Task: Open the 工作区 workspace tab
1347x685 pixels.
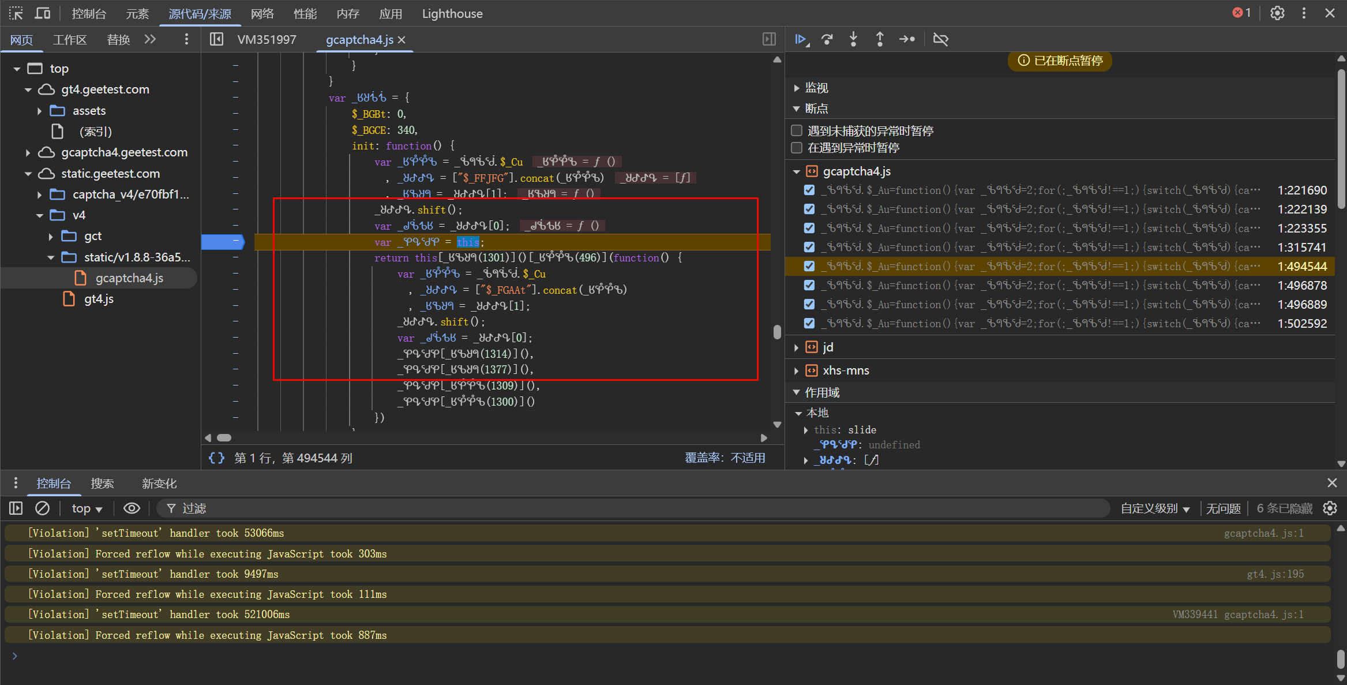Action: tap(70, 40)
